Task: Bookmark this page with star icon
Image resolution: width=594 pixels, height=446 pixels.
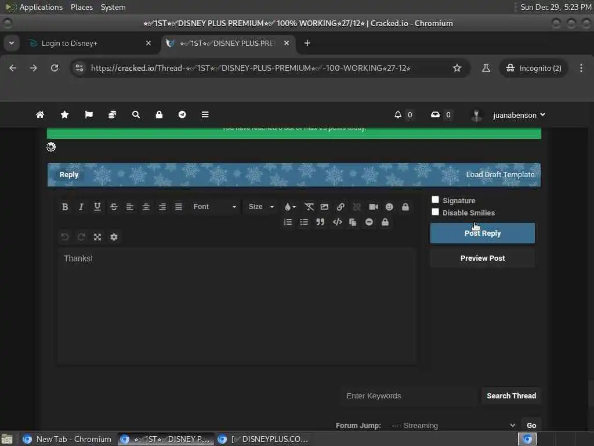Action: point(457,68)
